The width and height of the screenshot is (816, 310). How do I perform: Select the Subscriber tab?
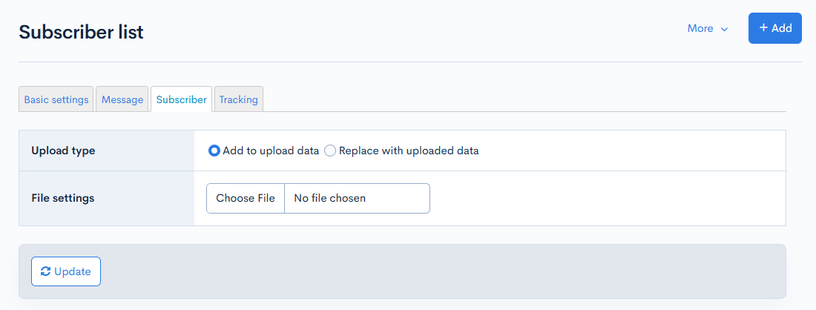(182, 99)
